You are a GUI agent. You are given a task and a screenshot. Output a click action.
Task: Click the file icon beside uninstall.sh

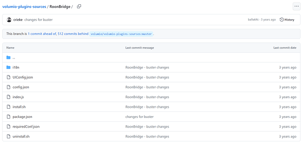pyautogui.click(x=8, y=136)
